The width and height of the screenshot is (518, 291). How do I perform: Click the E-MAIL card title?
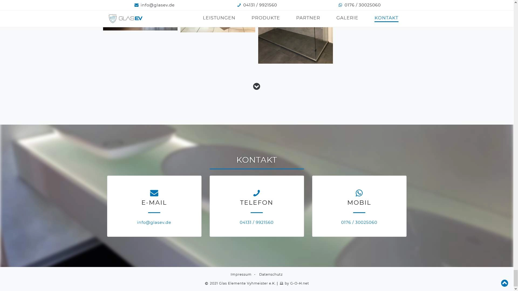[154, 203]
